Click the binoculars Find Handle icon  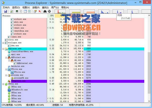click(45, 11)
